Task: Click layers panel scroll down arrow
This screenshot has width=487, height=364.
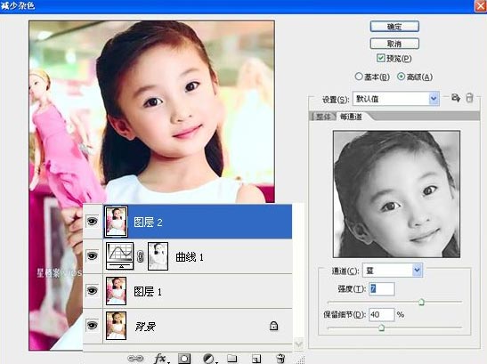Action: click(298, 344)
